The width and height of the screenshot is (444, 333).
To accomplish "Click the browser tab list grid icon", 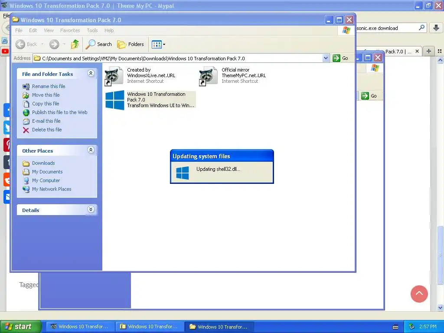I will [x=440, y=51].
